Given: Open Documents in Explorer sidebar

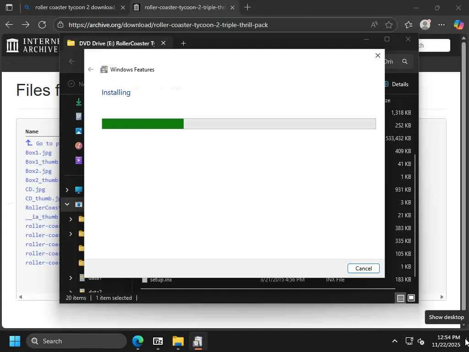Looking at the screenshot, I should click(x=79, y=116).
